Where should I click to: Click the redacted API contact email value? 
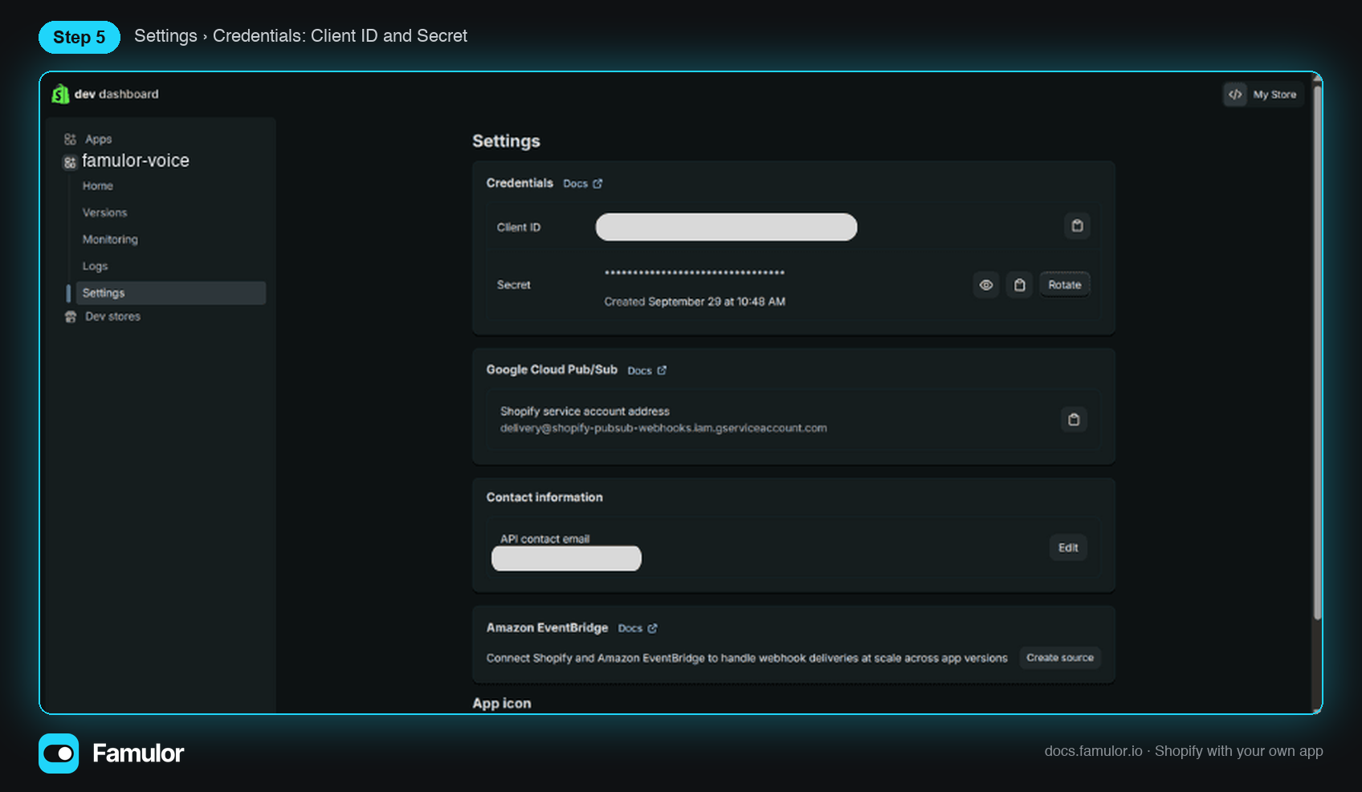[566, 558]
